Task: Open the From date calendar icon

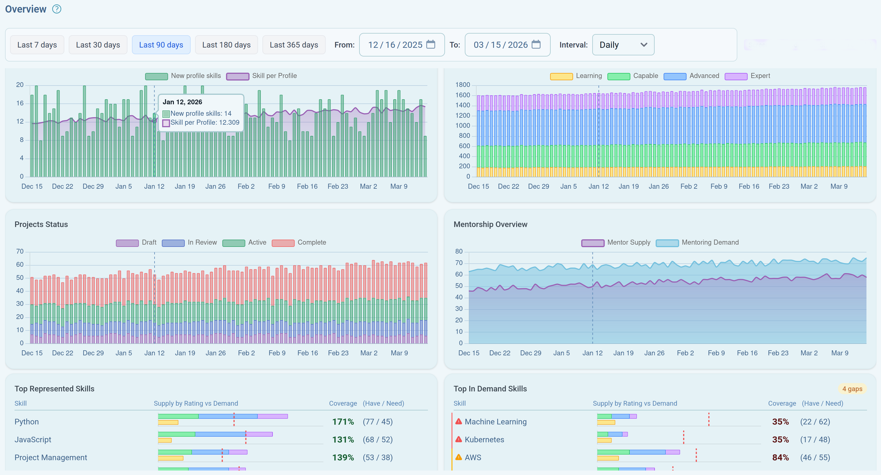Action: [x=431, y=44]
